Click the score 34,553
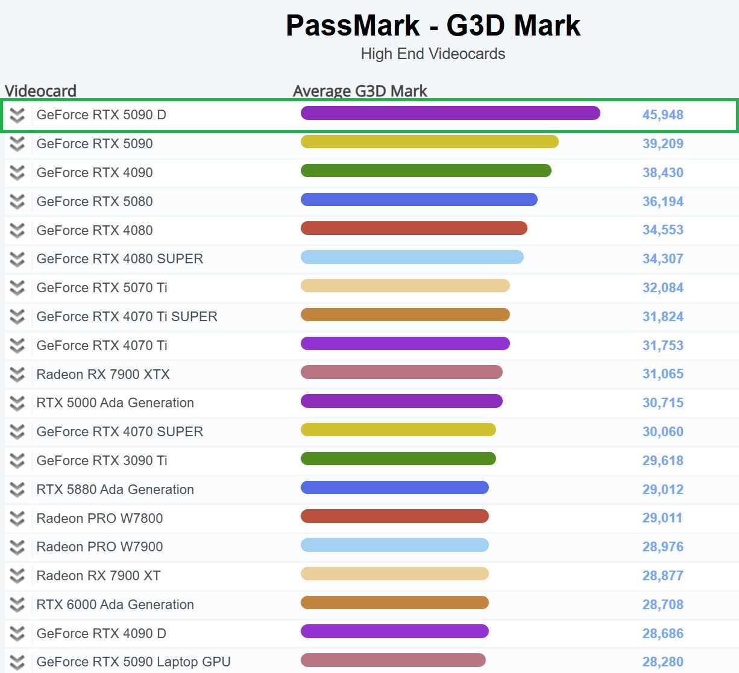 point(663,230)
